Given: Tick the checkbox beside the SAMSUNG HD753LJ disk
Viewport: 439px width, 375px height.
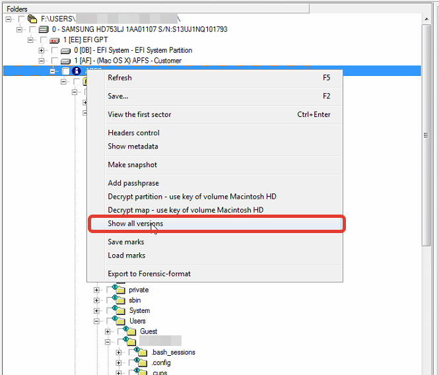Looking at the screenshot, I should point(32,30).
